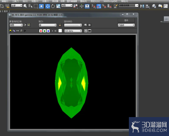Select the Rotate tool
This screenshot has height=136, width=169.
point(53,6)
